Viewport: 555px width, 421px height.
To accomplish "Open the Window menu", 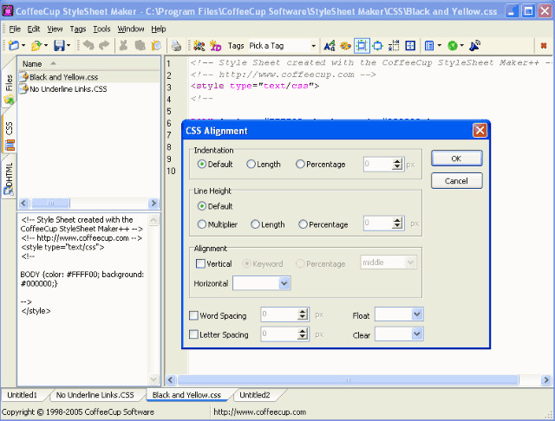I will (x=131, y=29).
